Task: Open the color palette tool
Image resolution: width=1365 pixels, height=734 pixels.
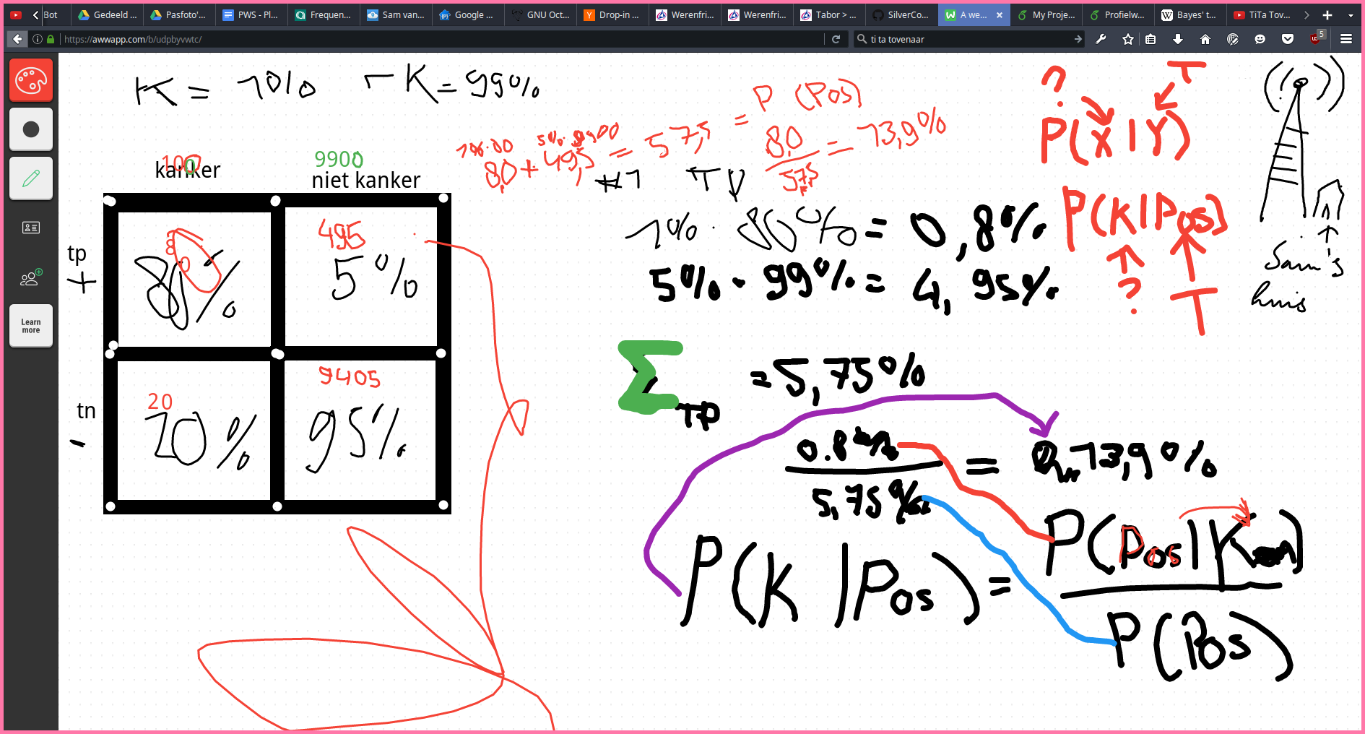Action: coord(31,80)
